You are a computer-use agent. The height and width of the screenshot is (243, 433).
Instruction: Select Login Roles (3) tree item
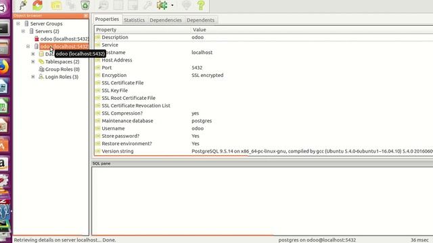(62, 77)
